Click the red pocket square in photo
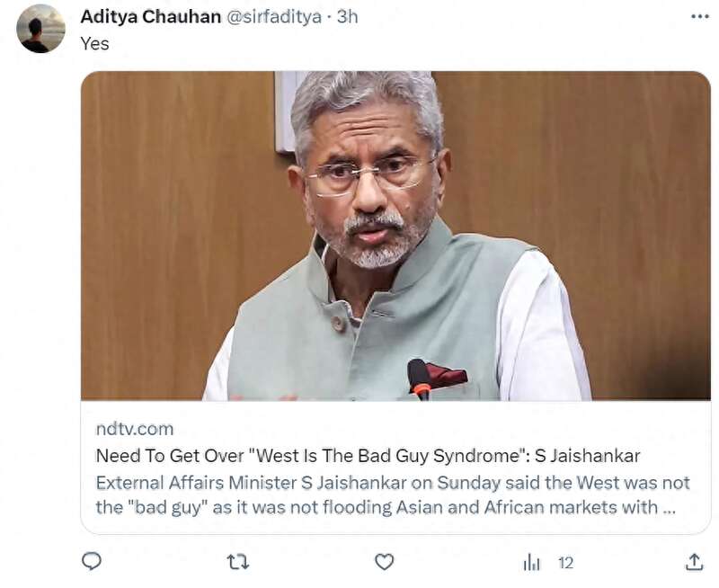This screenshot has height=588, width=719. (445, 375)
